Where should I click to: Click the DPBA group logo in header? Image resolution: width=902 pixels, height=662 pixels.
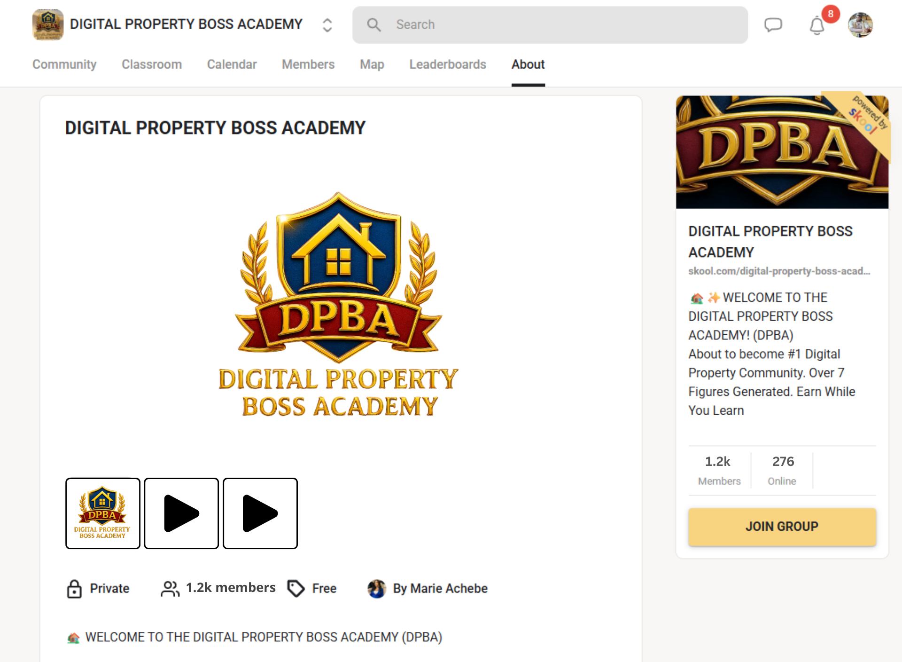(x=47, y=24)
